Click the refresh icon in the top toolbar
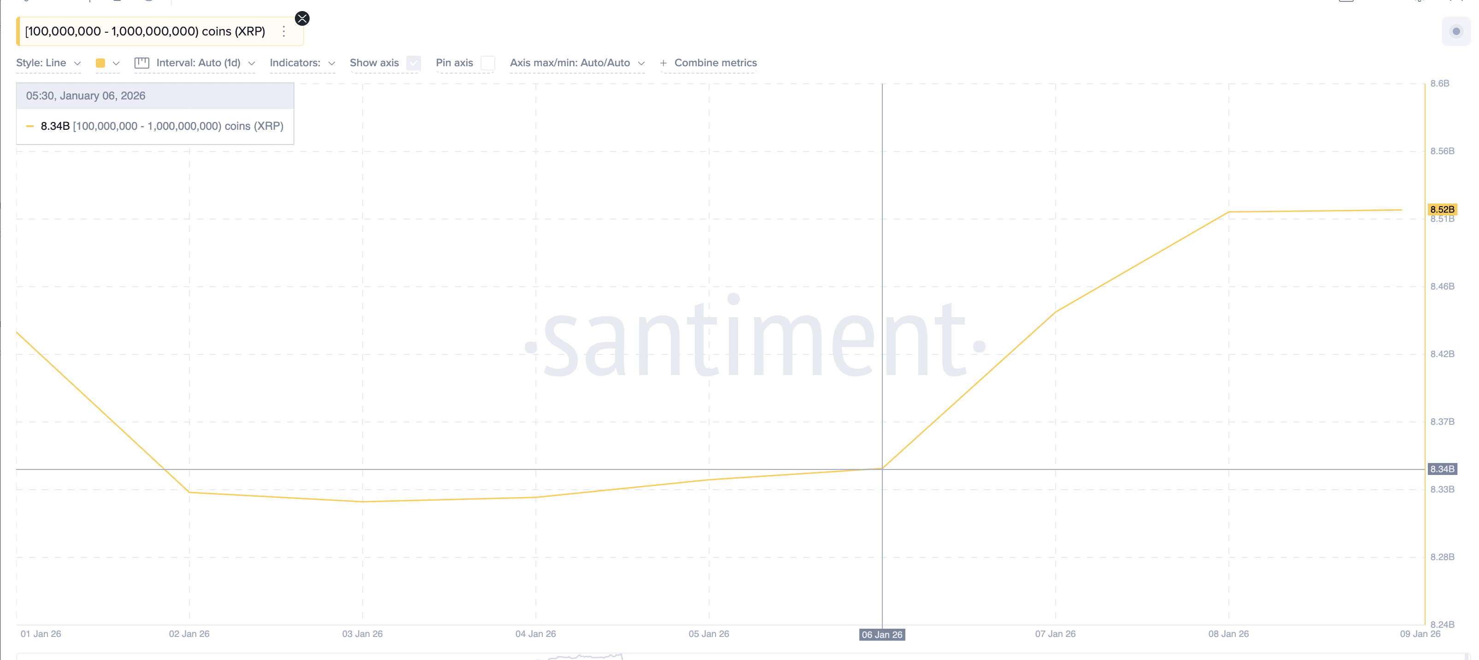The width and height of the screenshot is (1479, 660). (26, 3)
